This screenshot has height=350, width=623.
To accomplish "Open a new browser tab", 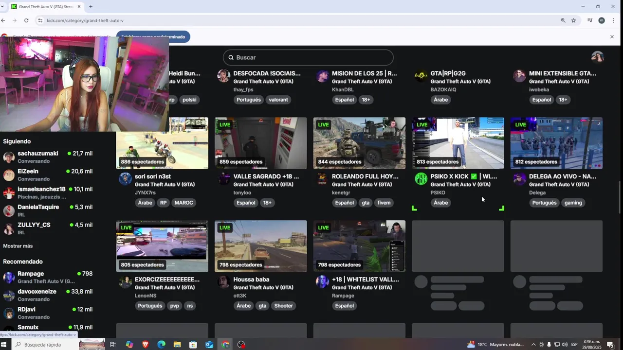I will click(91, 6).
